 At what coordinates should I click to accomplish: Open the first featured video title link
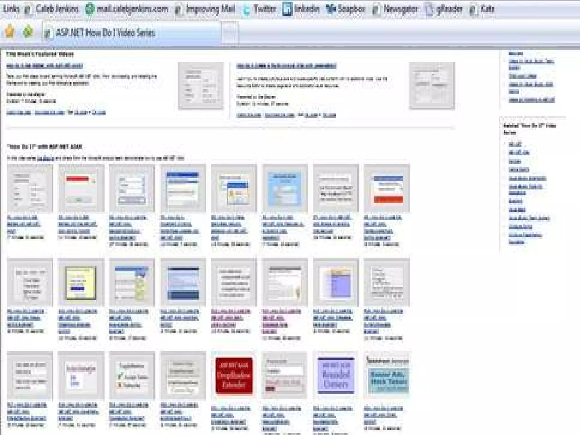44,66
